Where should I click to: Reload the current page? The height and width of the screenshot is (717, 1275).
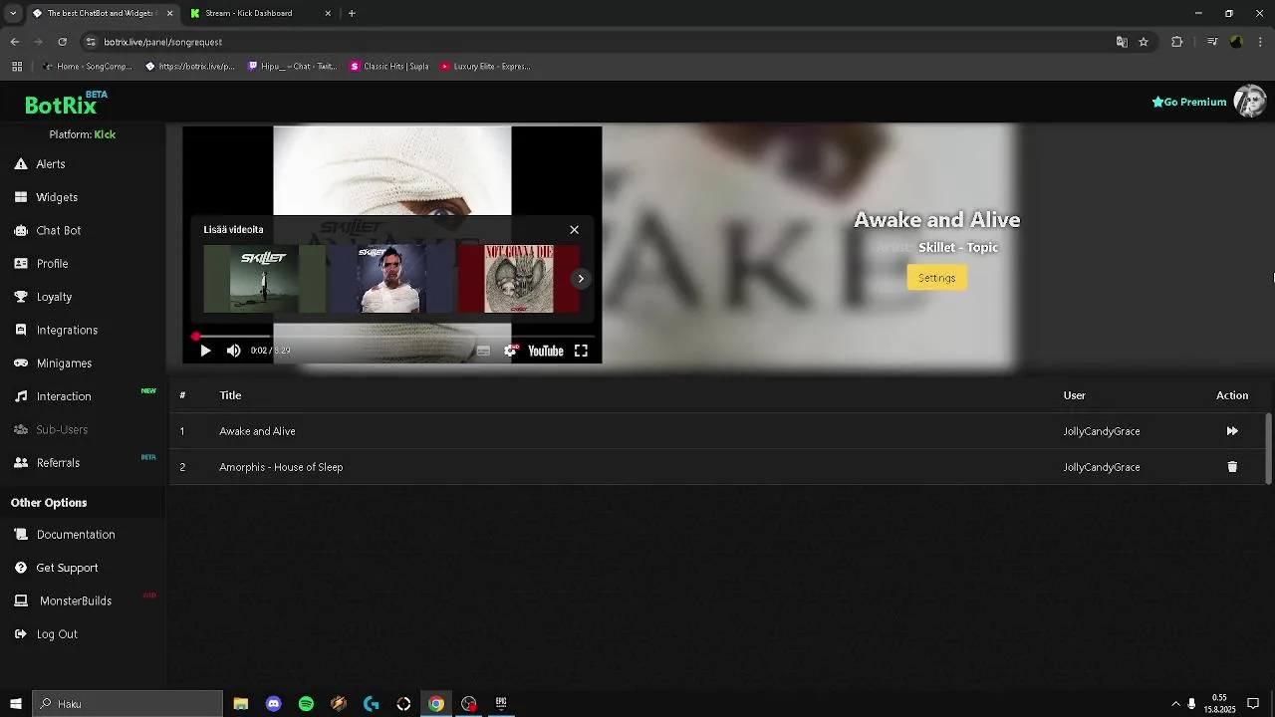point(62,42)
